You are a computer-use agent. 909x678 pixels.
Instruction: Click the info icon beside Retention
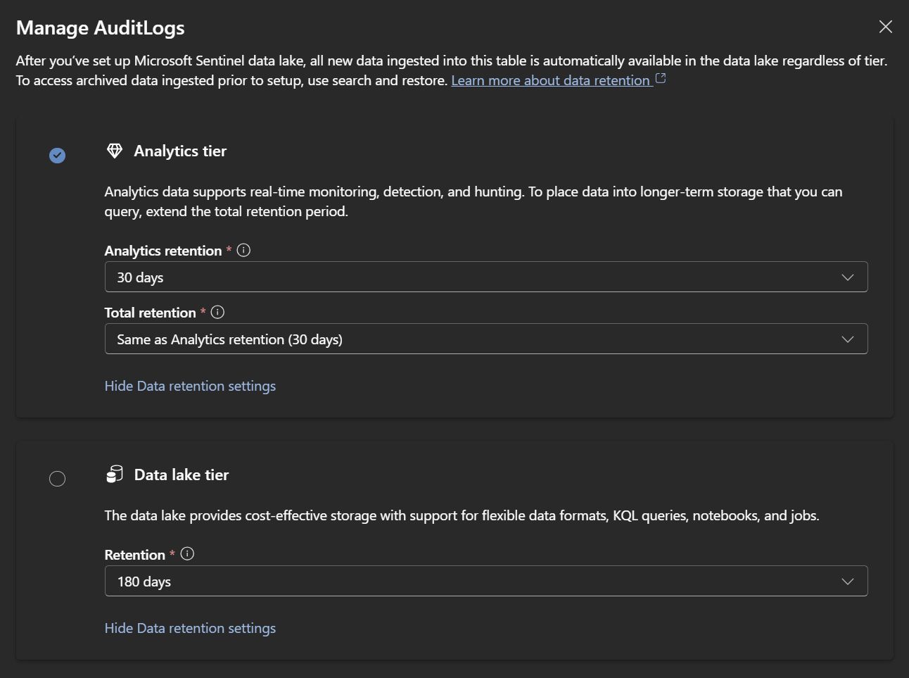(186, 554)
